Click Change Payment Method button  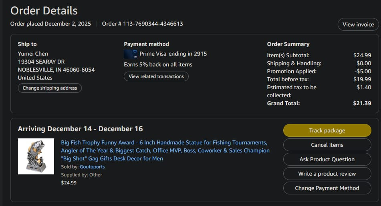pyautogui.click(x=327, y=188)
